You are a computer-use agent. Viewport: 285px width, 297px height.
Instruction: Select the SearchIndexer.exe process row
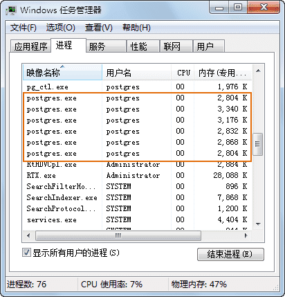click(x=137, y=197)
